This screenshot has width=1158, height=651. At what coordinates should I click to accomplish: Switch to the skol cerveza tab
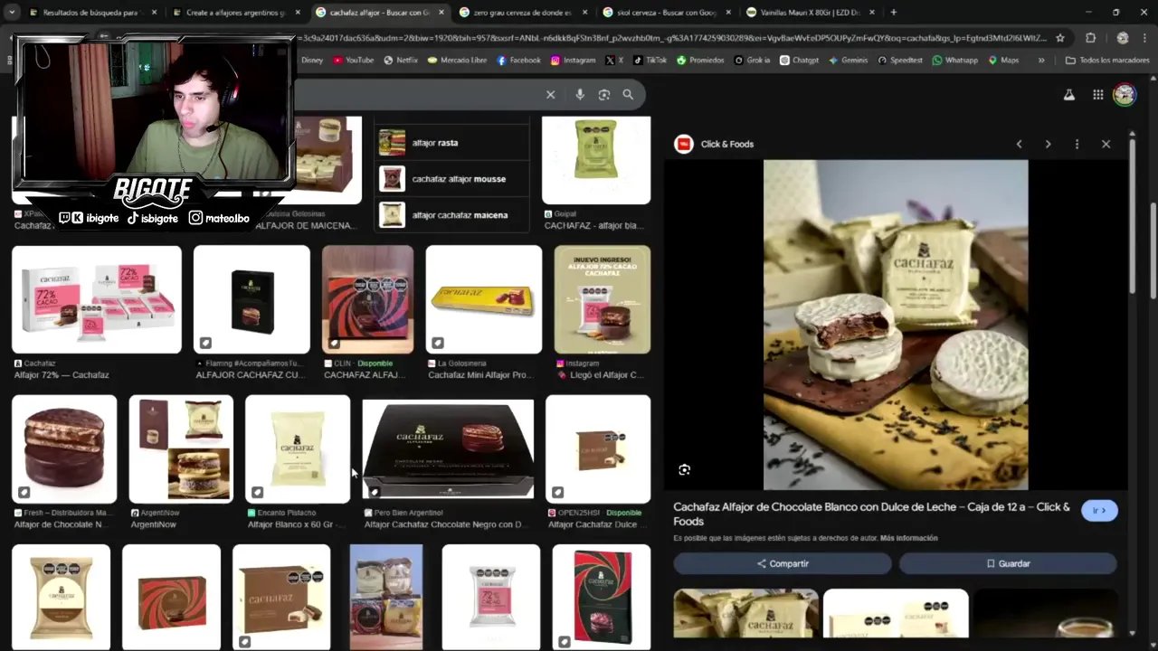tap(667, 13)
